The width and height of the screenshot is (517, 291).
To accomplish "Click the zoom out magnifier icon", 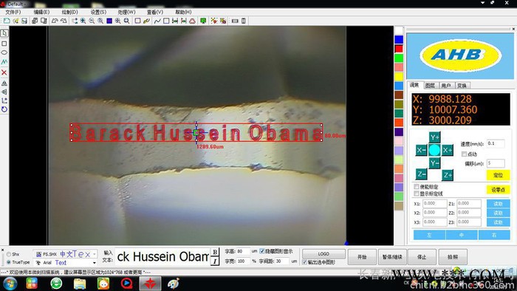I will (x=92, y=21).
